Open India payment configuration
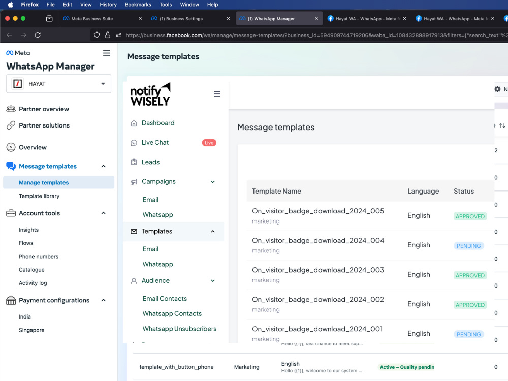This screenshot has width=508, height=381. coord(24,317)
